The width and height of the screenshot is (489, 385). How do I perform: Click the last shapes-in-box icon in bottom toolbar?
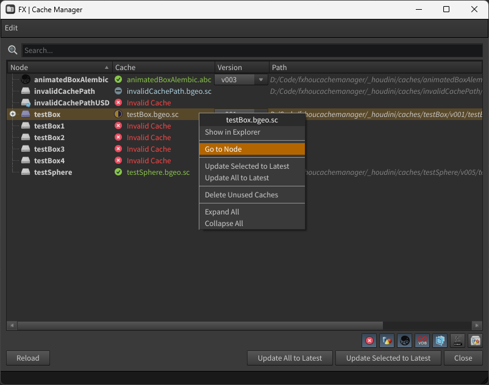click(x=475, y=341)
